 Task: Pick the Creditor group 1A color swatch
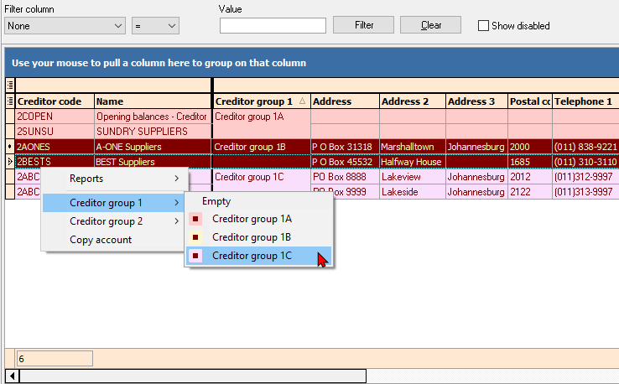[195, 219]
